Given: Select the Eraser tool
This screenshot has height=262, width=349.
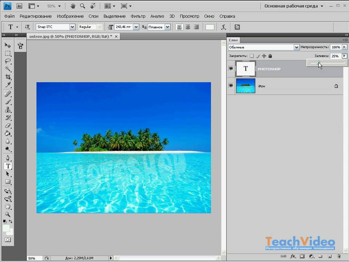Looking at the screenshot, I should click(8, 126).
